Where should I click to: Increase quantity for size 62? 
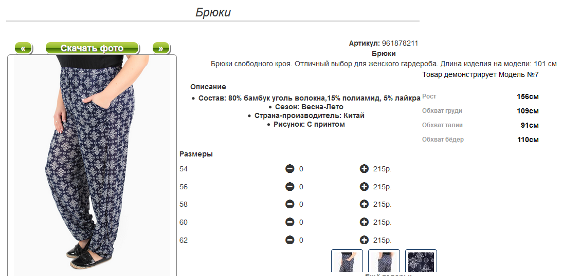point(364,240)
